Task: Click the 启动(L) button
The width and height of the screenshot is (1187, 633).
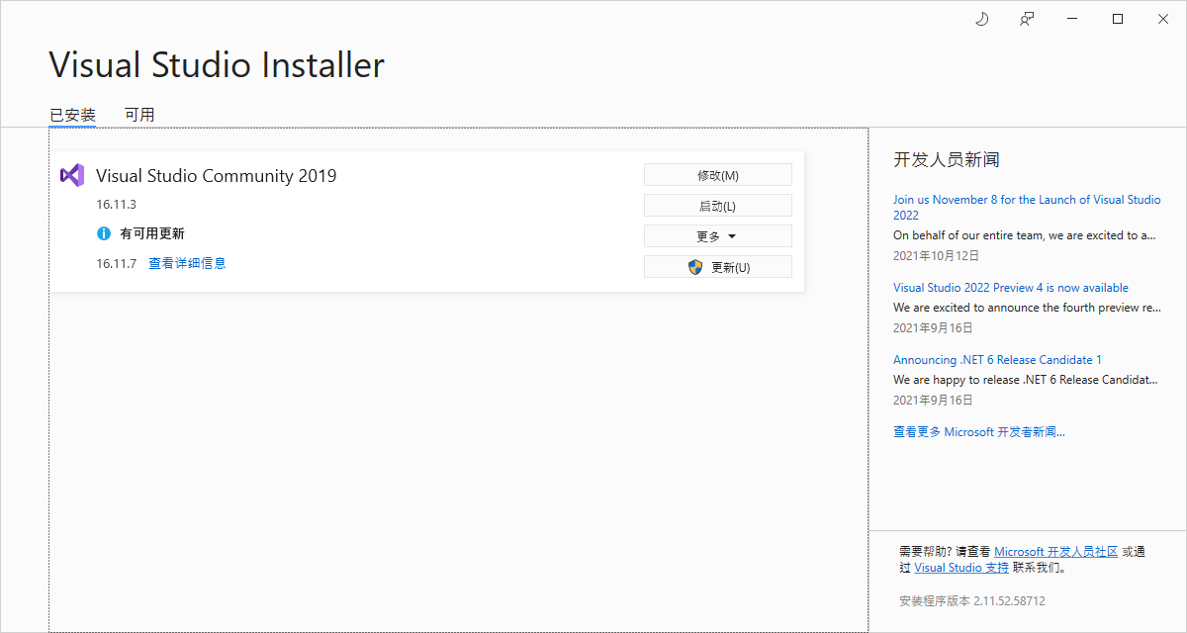Action: pyautogui.click(x=718, y=206)
